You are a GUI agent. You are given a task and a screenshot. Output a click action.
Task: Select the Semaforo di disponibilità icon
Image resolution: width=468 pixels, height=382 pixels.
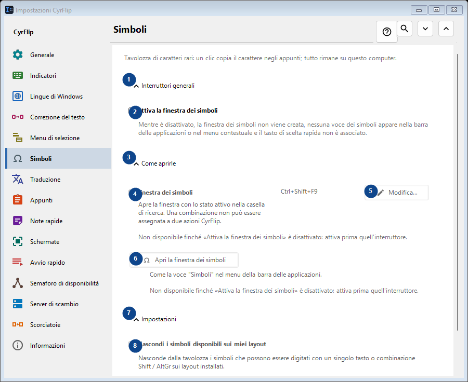coord(18,283)
